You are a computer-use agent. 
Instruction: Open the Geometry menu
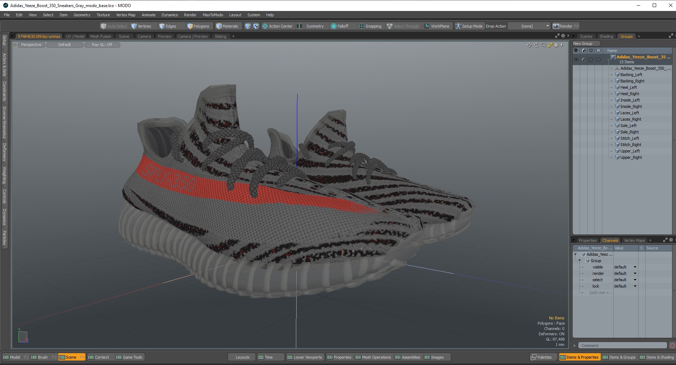pyautogui.click(x=82, y=15)
